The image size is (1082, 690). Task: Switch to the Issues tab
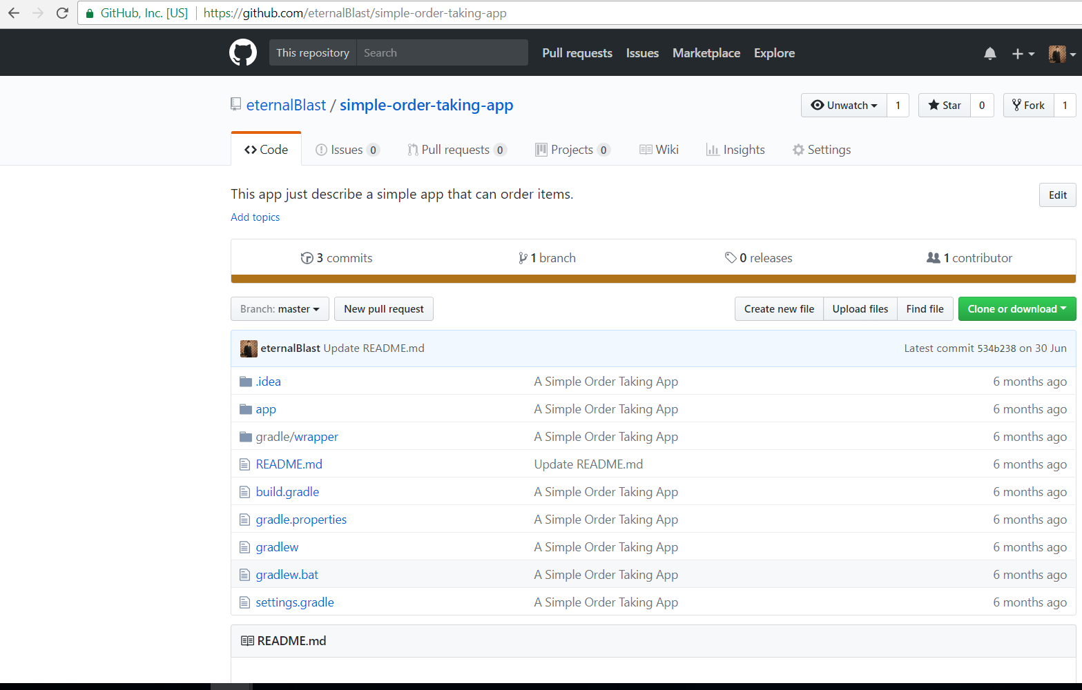pos(347,150)
